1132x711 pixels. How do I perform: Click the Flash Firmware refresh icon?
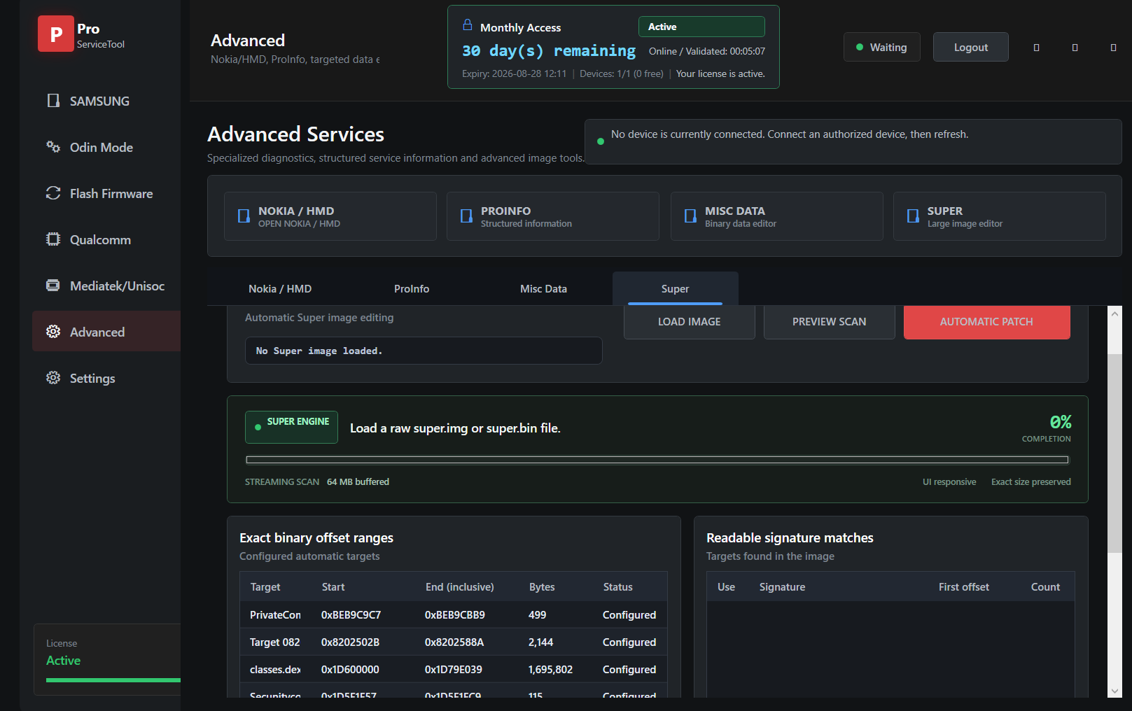point(53,193)
